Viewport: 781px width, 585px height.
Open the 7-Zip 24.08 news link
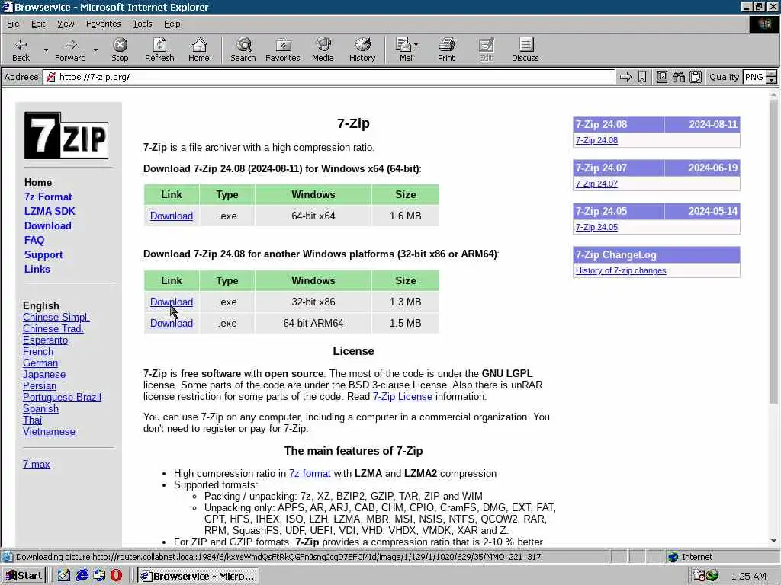pos(596,140)
